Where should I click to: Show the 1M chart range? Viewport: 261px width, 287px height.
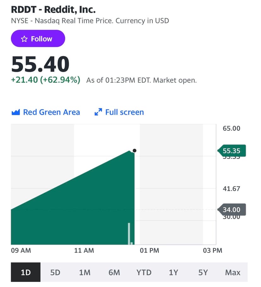click(85, 272)
